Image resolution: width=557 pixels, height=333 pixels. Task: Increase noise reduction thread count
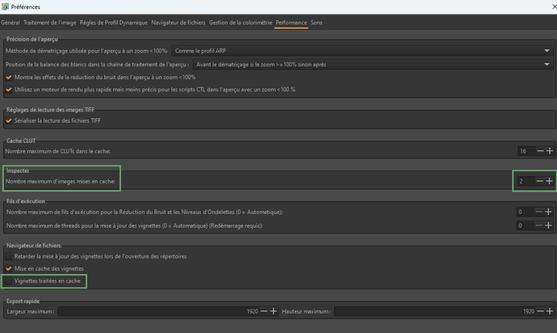pos(550,212)
